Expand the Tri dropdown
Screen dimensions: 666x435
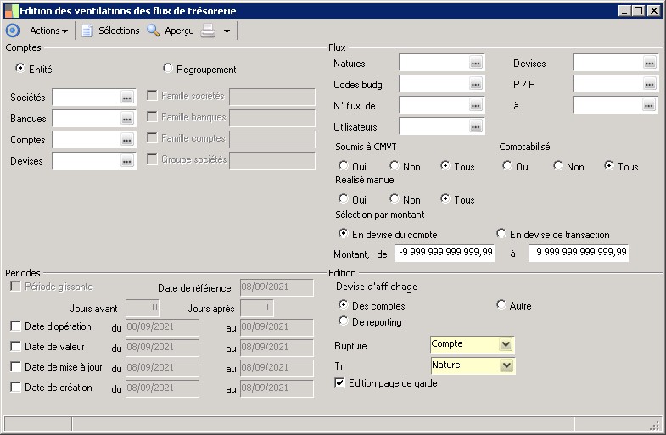click(506, 365)
